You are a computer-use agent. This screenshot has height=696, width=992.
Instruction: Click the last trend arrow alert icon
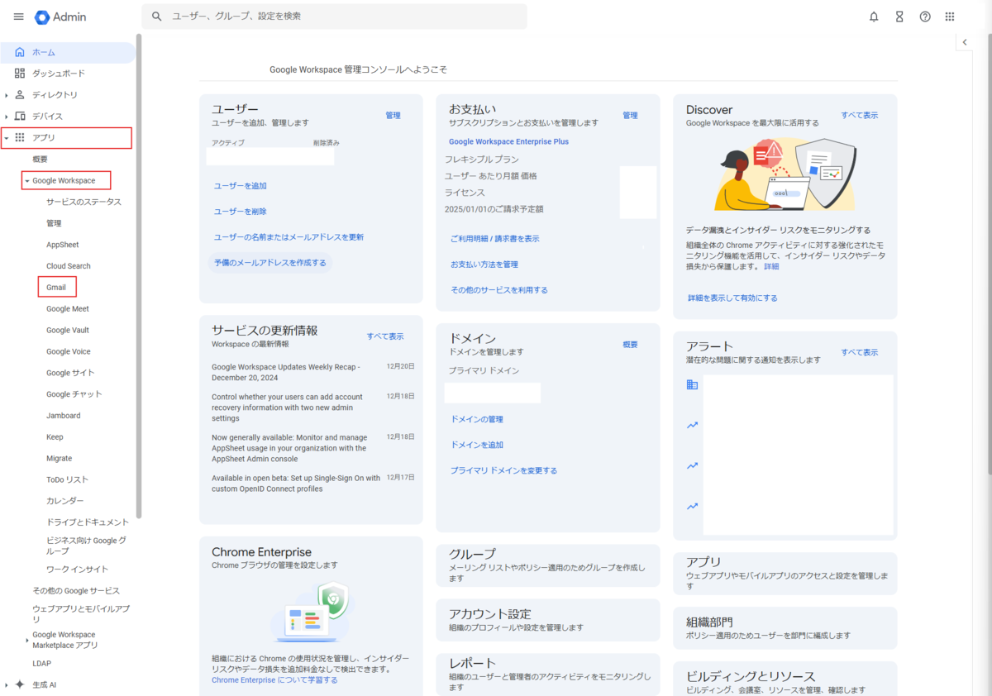pos(692,506)
